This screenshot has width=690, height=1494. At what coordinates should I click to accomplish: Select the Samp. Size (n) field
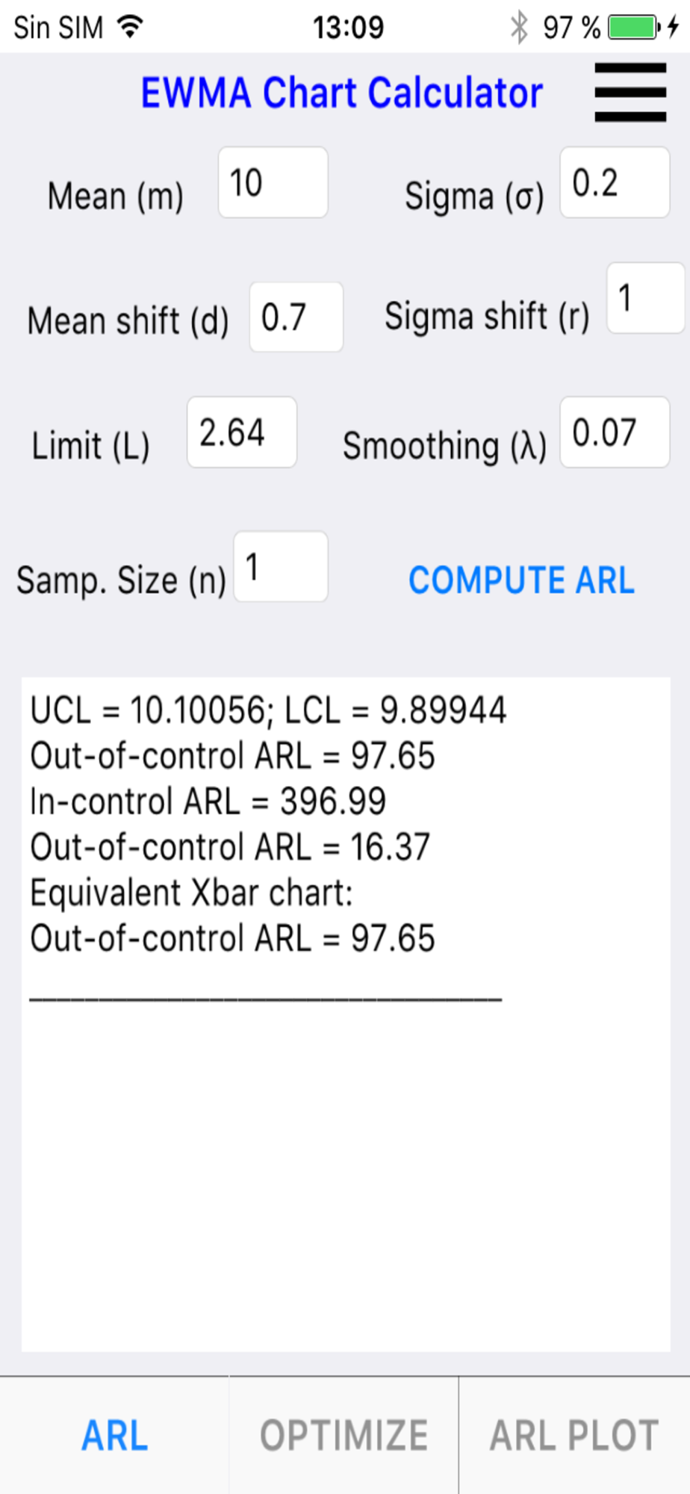(x=280, y=566)
